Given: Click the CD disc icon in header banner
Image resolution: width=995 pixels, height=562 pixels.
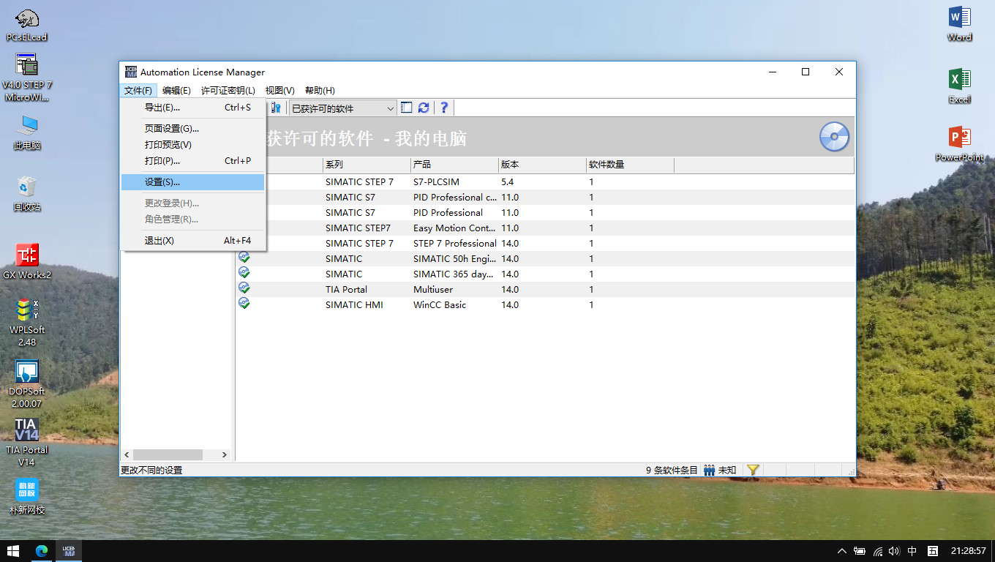Looking at the screenshot, I should coord(833,137).
